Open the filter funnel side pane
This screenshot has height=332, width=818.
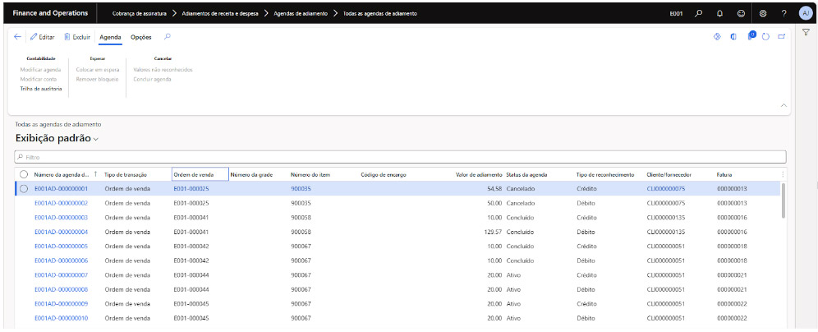point(806,32)
